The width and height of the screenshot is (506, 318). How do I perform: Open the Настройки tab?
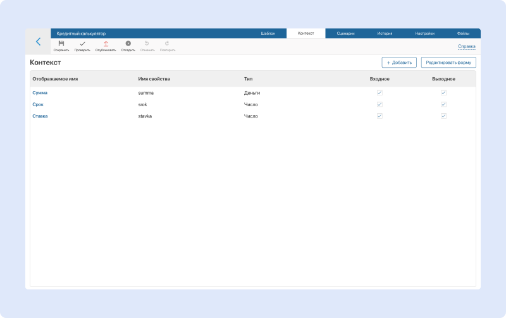pyautogui.click(x=424, y=33)
